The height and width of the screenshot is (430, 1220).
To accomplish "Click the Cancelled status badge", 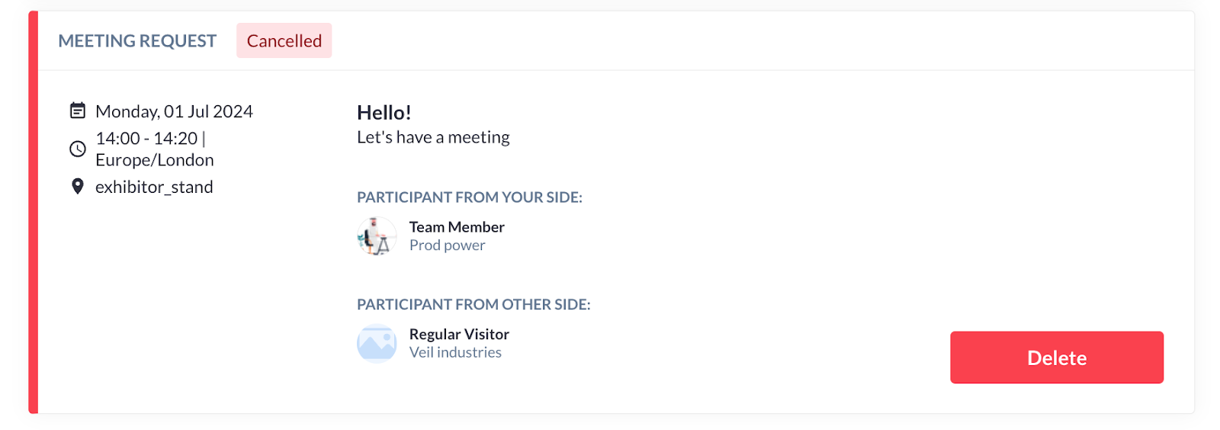I will (x=284, y=40).
